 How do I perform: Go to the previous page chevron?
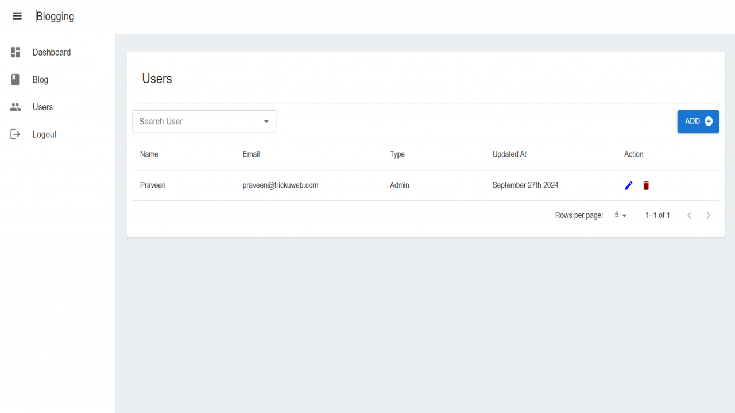689,215
